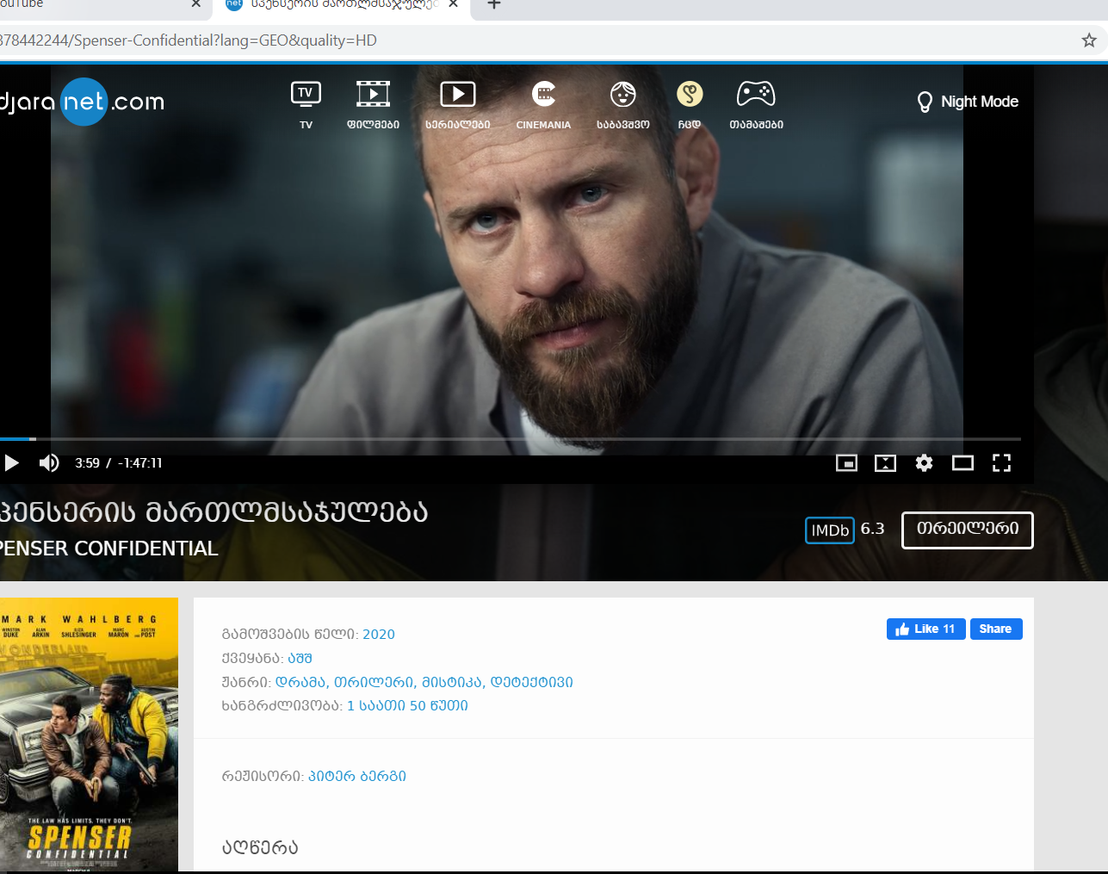Select the მისტიკა genre link
This screenshot has height=874, width=1108.
(453, 683)
